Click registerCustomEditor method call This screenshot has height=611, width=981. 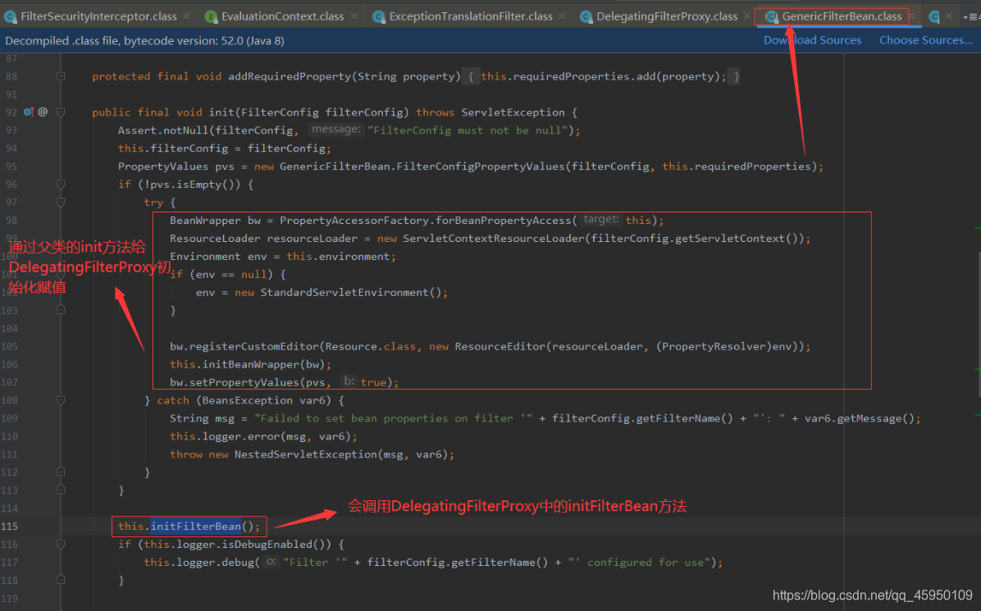(x=253, y=346)
